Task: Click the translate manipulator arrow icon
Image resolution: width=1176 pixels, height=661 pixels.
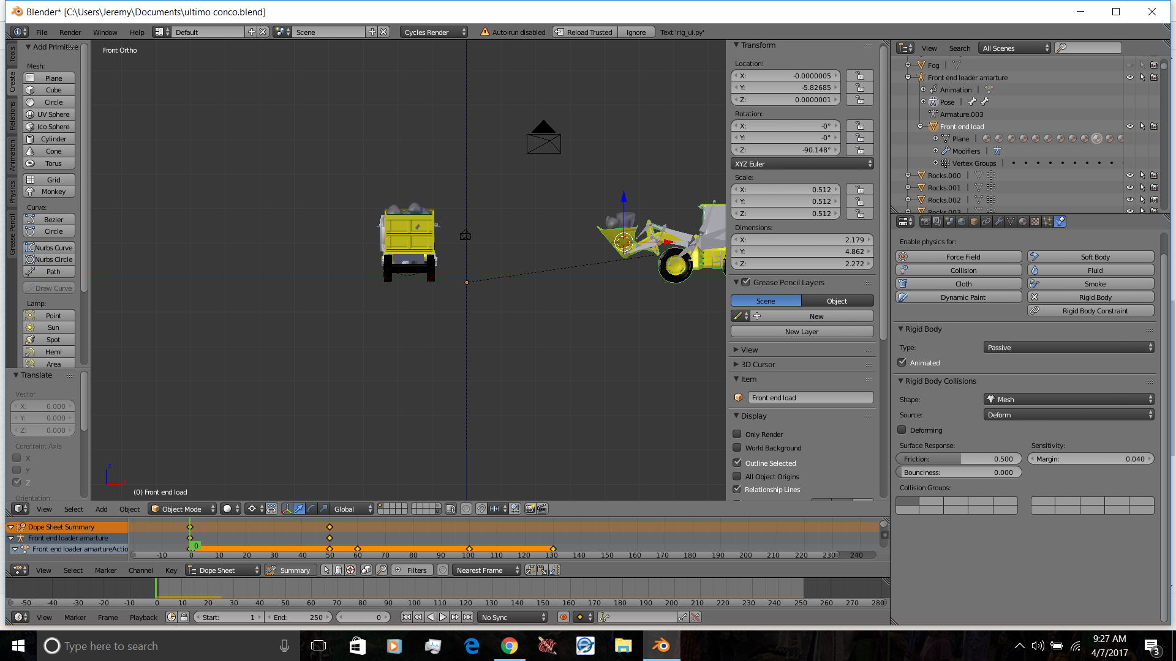Action: (x=299, y=509)
